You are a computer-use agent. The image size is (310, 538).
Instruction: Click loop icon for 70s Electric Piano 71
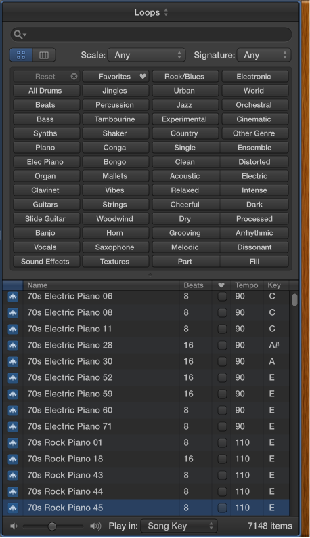tap(13, 427)
